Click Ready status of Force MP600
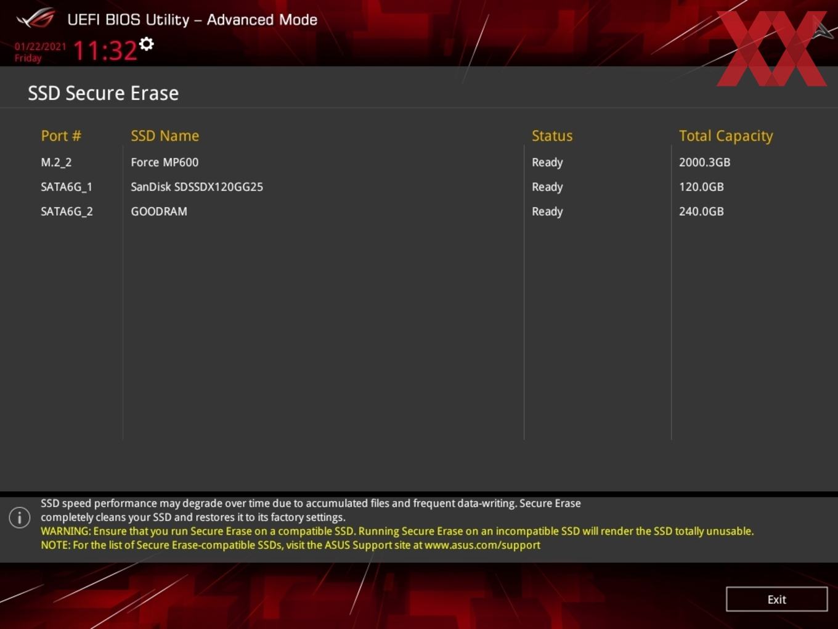This screenshot has width=838, height=629. 547,162
